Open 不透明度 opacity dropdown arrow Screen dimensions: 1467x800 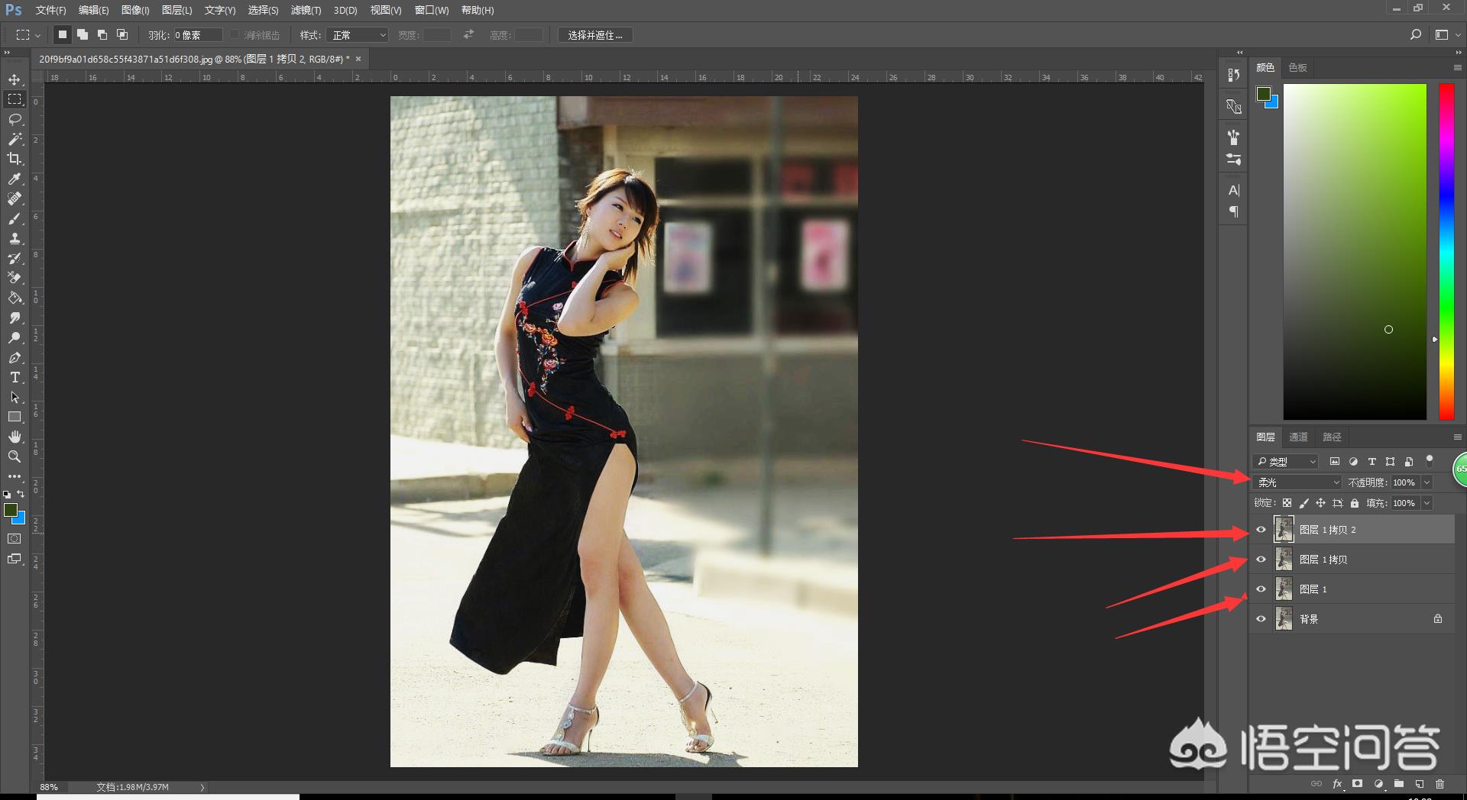[1427, 482]
